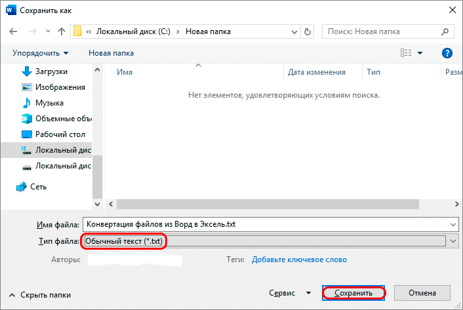Click the Сеть network icon
Viewport: 463px width, 310px height.
pyautogui.click(x=21, y=187)
